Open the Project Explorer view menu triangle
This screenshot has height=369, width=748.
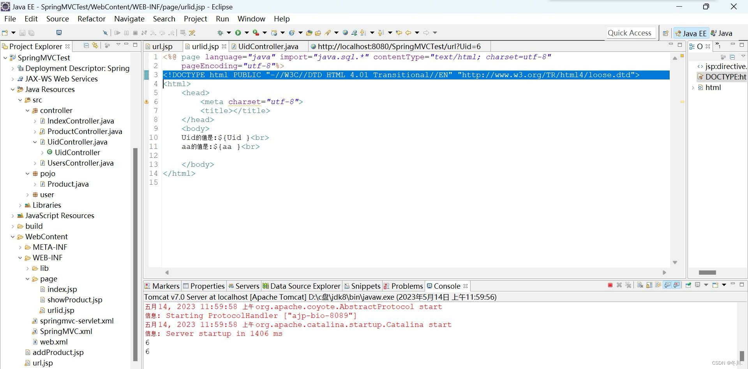118,45
